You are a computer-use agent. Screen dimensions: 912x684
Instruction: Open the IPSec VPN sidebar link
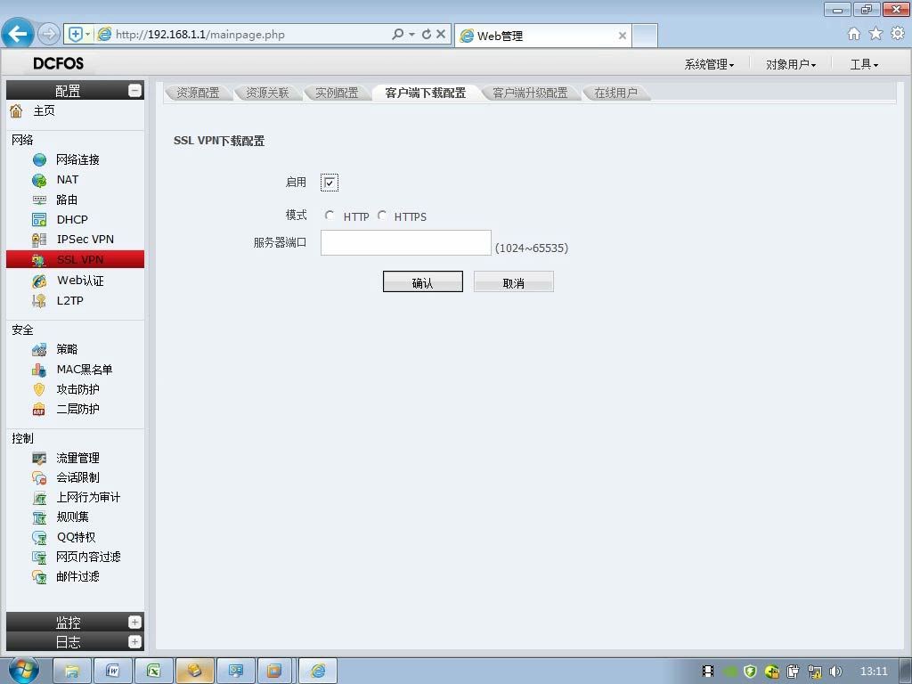[85, 240]
